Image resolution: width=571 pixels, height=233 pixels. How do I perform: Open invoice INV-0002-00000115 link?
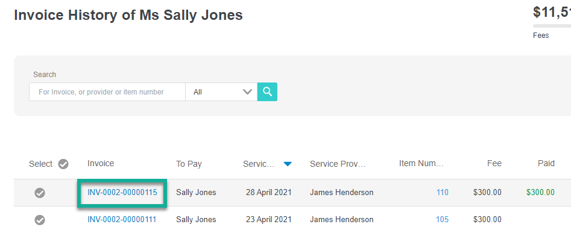pyautogui.click(x=122, y=193)
